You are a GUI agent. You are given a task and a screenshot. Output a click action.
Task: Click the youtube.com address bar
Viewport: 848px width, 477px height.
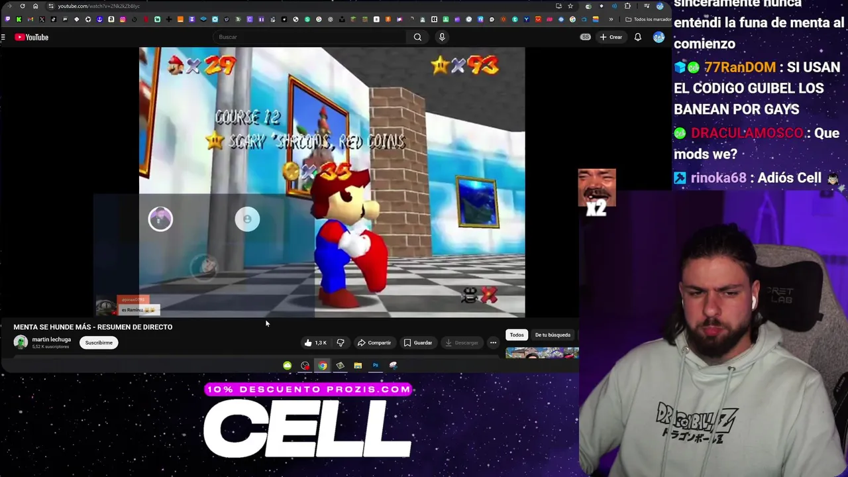(98, 6)
